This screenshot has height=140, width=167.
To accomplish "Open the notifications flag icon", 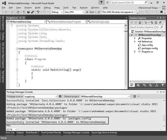I will tap(101, 2).
